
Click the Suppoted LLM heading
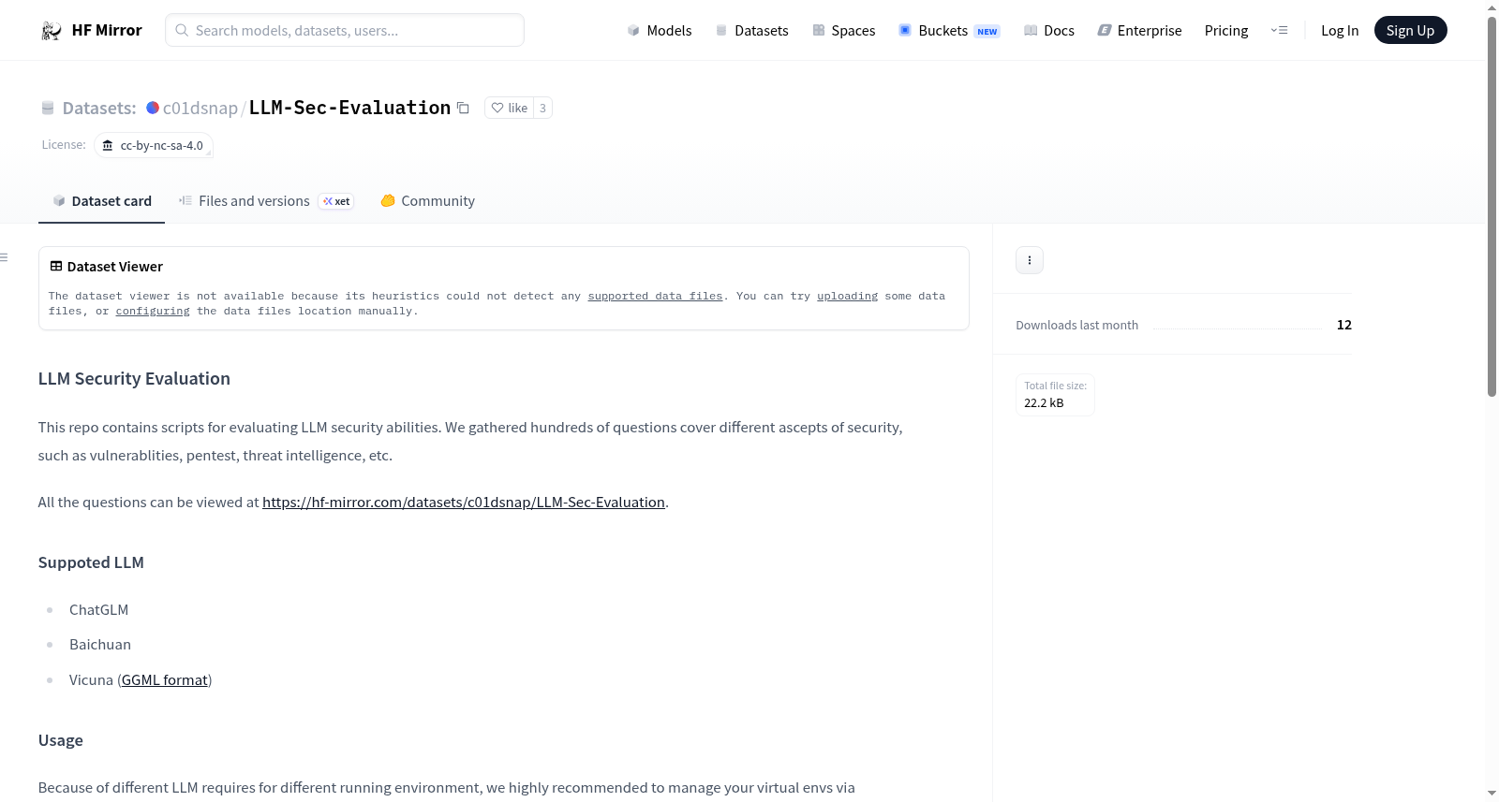[x=91, y=562]
